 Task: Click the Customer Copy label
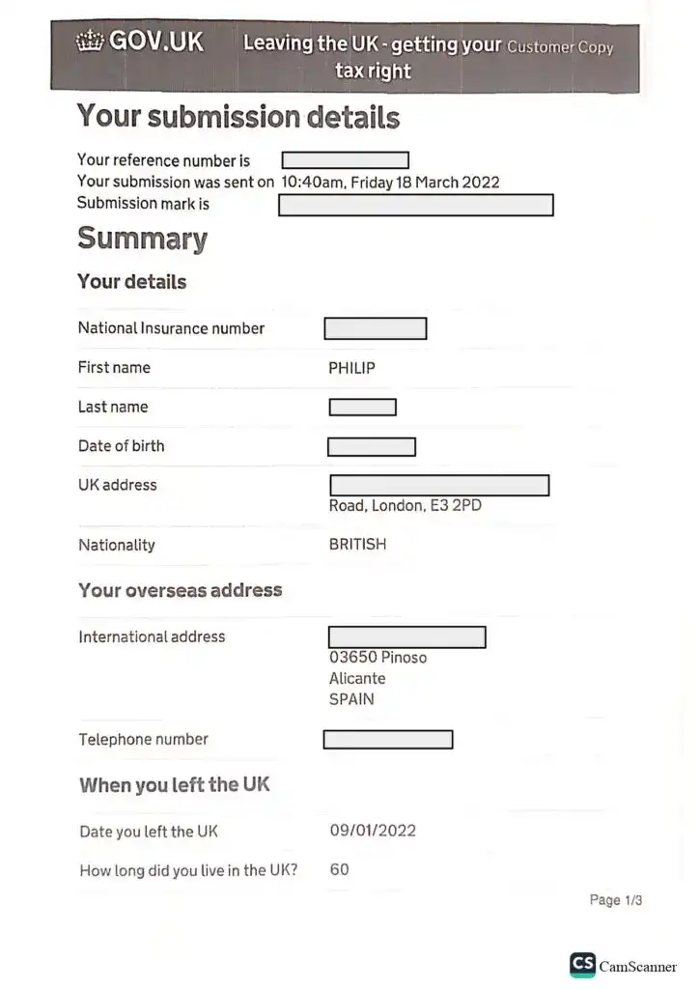click(x=560, y=46)
